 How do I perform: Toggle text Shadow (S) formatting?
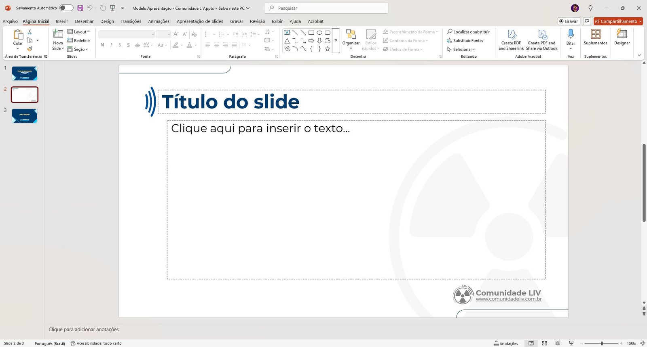coord(128,45)
